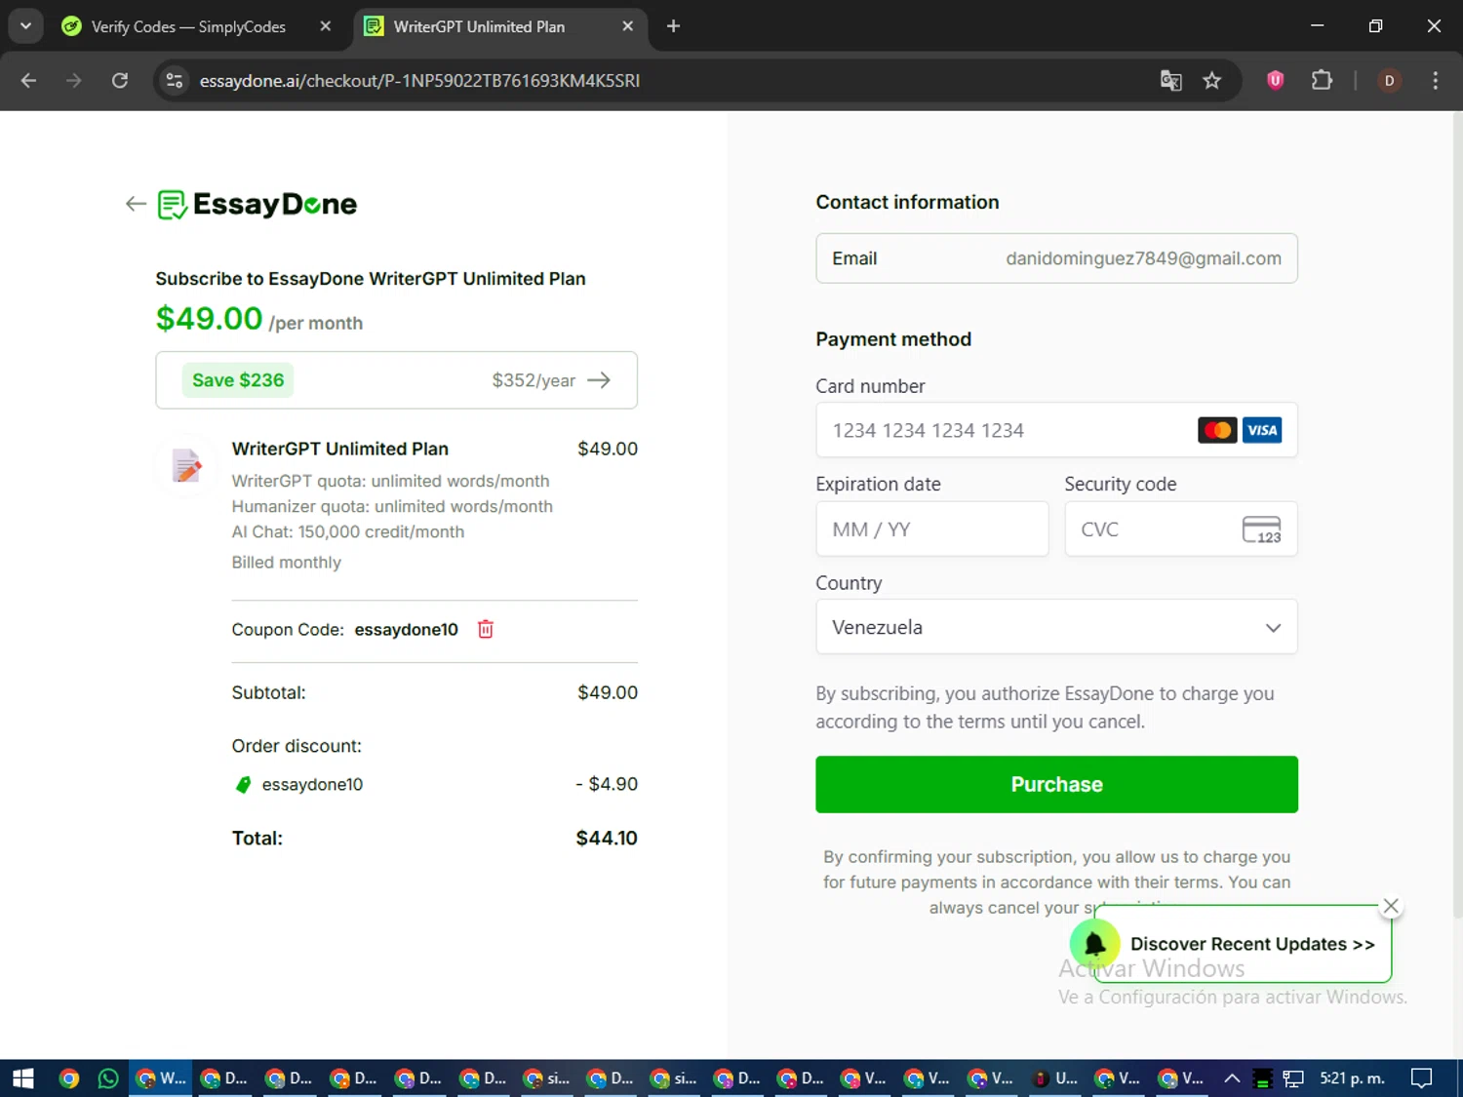Close the WriterGPT Unlimited Plan tab
Image resolution: width=1463 pixels, height=1097 pixels.
(628, 26)
